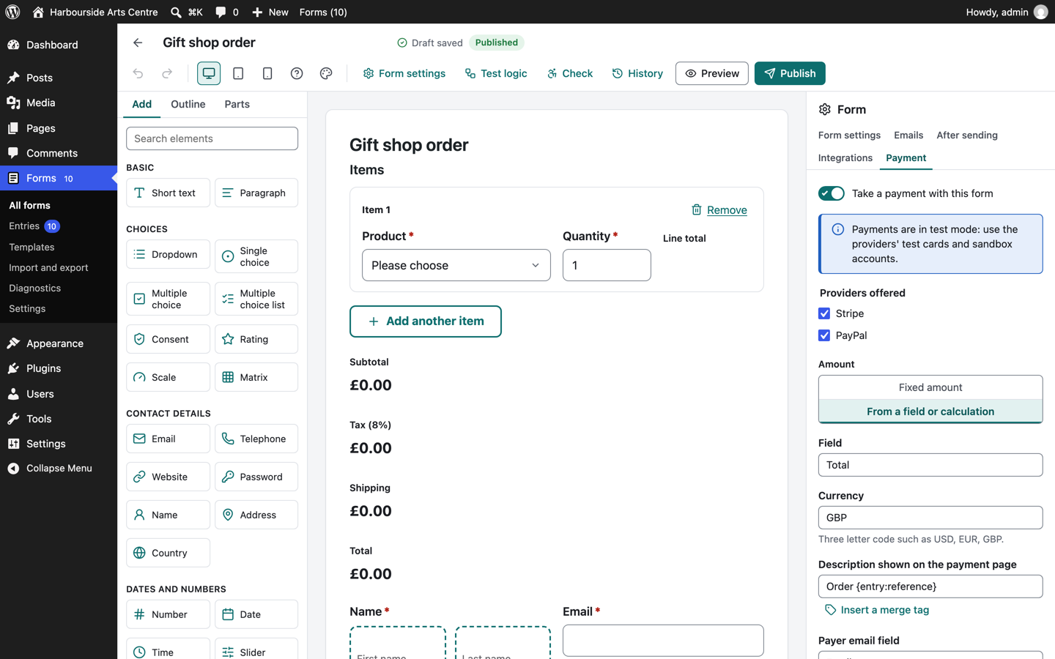Uncheck the Stripe provider checkbox

point(824,313)
